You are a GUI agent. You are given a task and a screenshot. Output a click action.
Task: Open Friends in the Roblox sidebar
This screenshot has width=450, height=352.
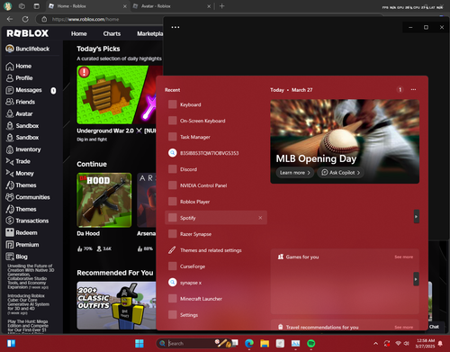click(21, 102)
